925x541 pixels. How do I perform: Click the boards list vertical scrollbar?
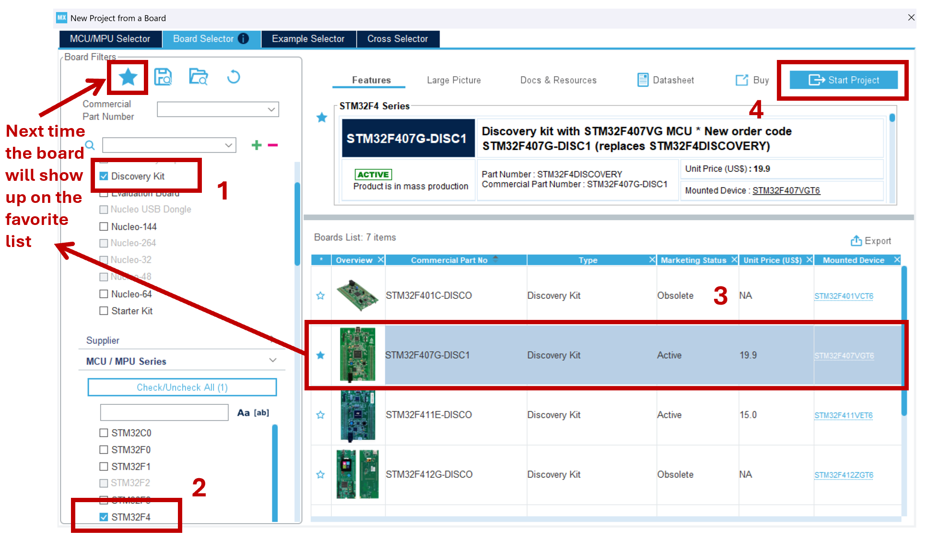[x=904, y=341]
